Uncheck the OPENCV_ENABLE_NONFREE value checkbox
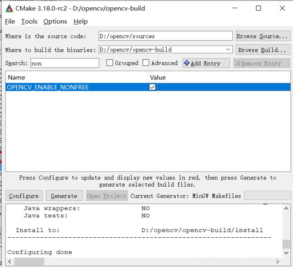This screenshot has height=267, width=293. 152,87
